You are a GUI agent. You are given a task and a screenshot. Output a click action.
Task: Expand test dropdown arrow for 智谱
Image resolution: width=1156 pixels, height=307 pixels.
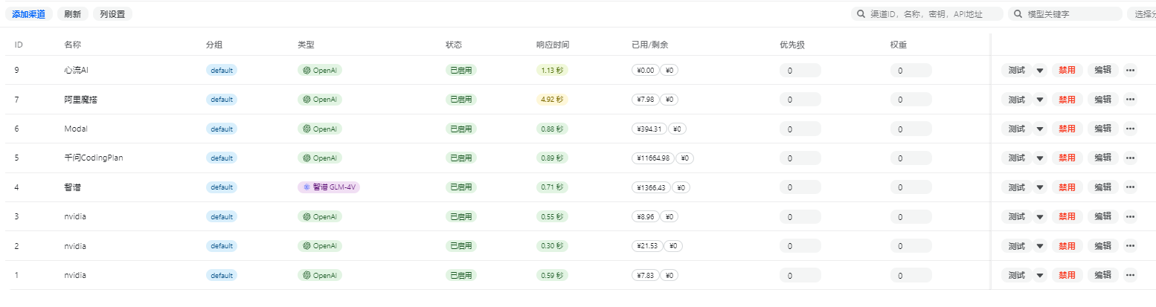pyautogui.click(x=1040, y=187)
